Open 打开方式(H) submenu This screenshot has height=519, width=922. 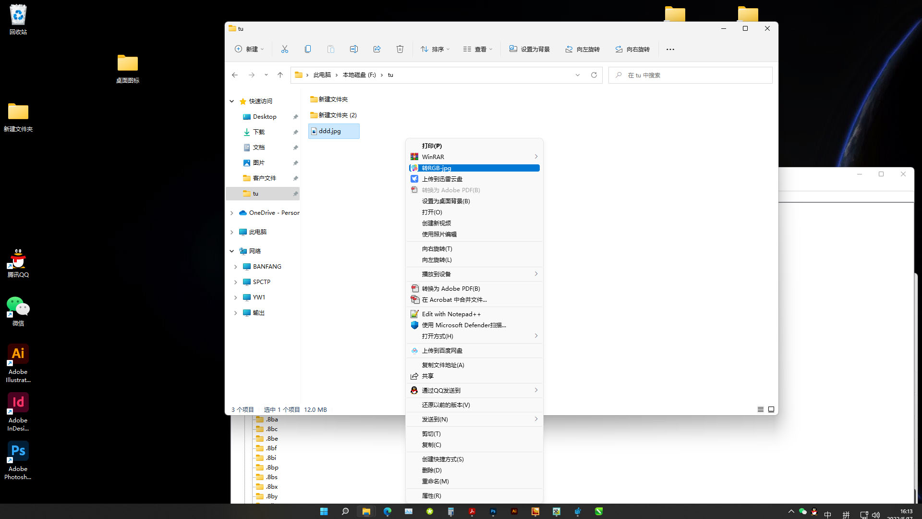pyautogui.click(x=474, y=336)
